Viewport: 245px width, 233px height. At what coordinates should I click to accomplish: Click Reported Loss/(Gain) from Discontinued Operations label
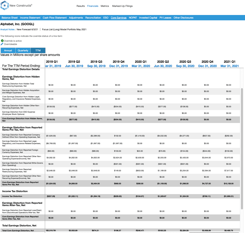pyautogui.click(x=22, y=211)
